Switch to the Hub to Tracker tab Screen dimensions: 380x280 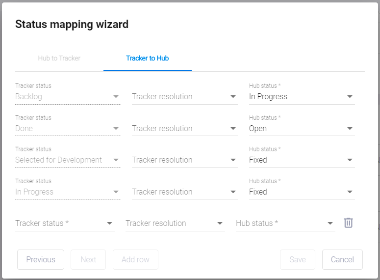pyautogui.click(x=59, y=58)
